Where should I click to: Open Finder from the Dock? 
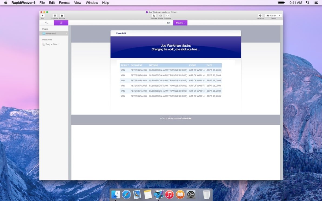click(x=115, y=194)
